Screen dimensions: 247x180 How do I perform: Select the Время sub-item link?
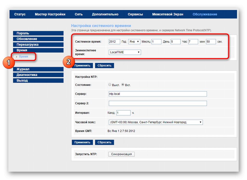[x=23, y=56]
